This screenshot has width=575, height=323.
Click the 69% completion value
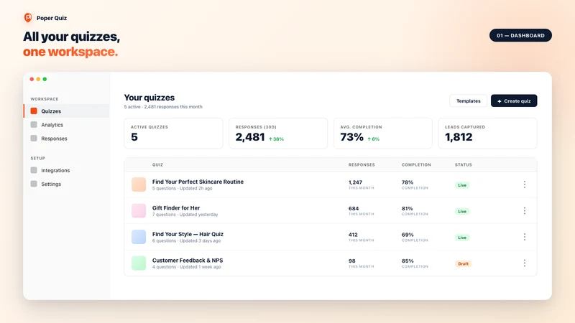pos(408,235)
